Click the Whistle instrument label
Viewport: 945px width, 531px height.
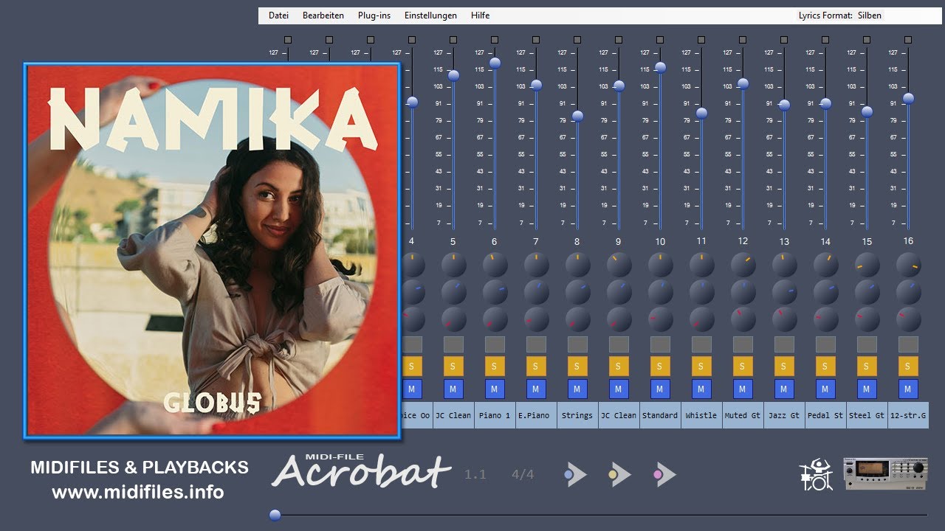click(x=701, y=415)
